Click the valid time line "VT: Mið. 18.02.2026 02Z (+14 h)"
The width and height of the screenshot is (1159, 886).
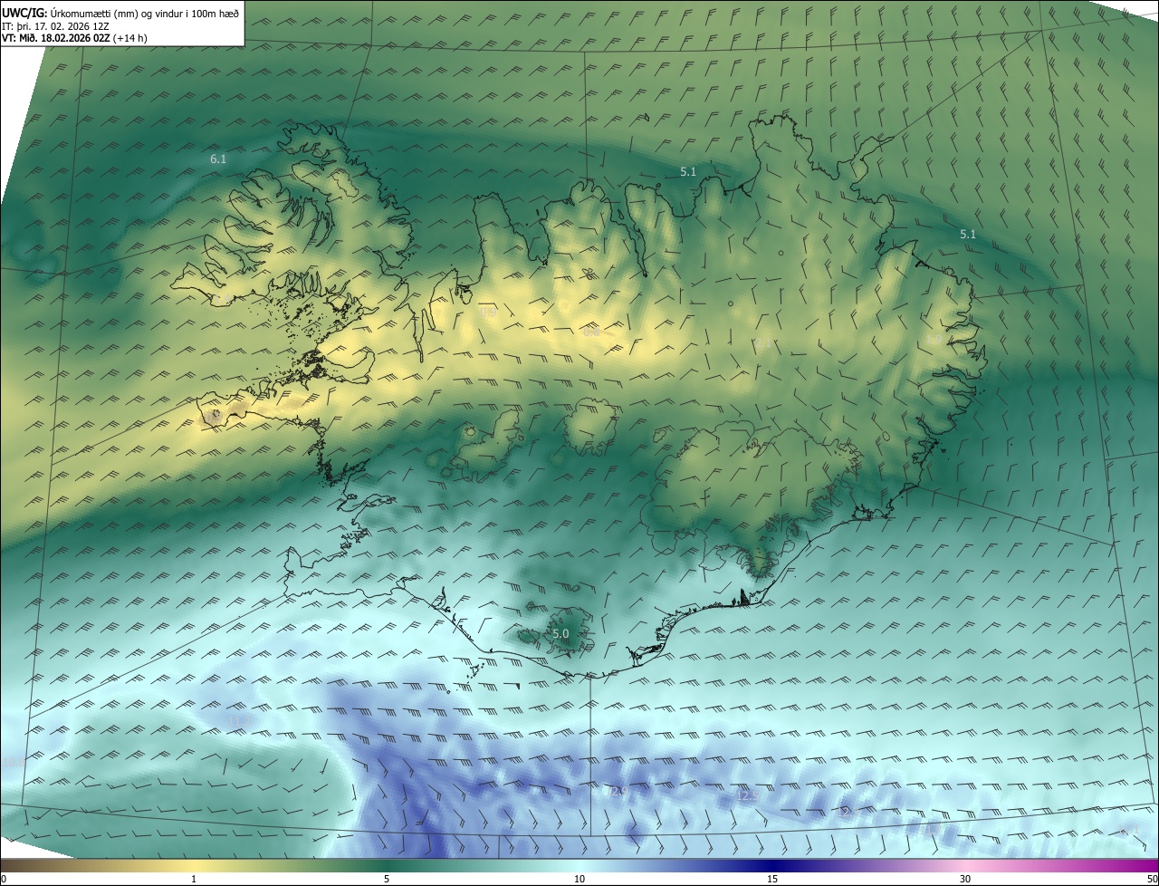73,38
